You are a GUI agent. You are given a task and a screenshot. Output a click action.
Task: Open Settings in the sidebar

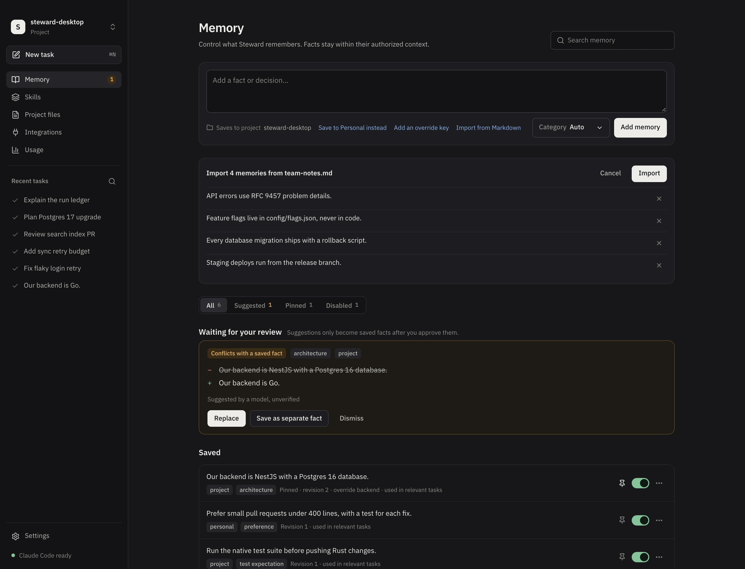click(x=64, y=536)
